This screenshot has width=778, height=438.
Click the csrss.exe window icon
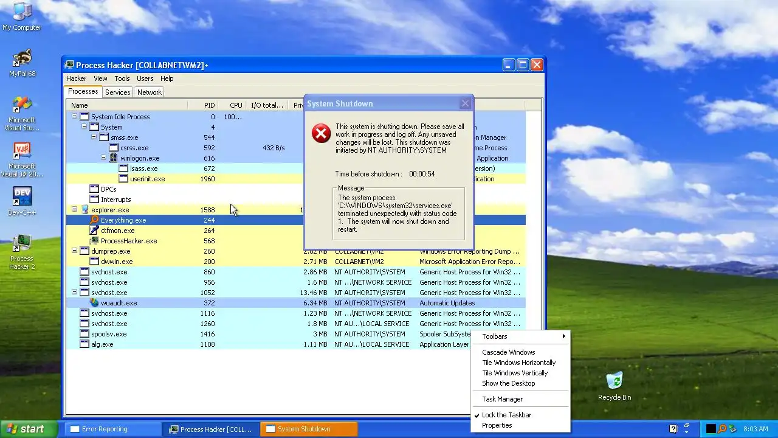114,148
